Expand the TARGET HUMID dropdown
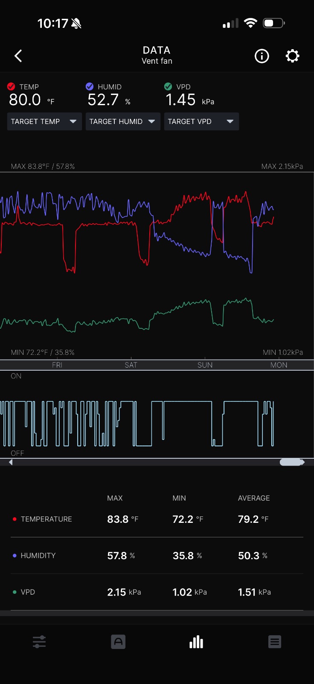The width and height of the screenshot is (314, 684). point(123,121)
